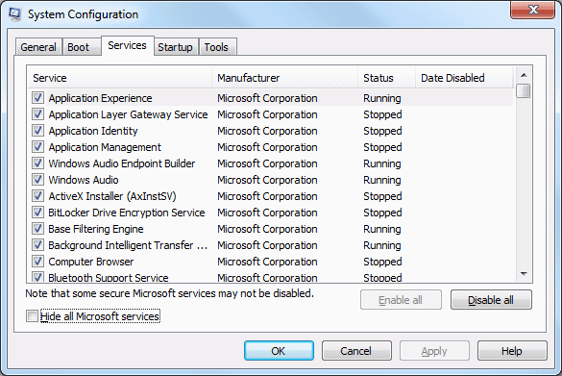Click Microsoft Corporation in ActiveX Installer row

267,196
